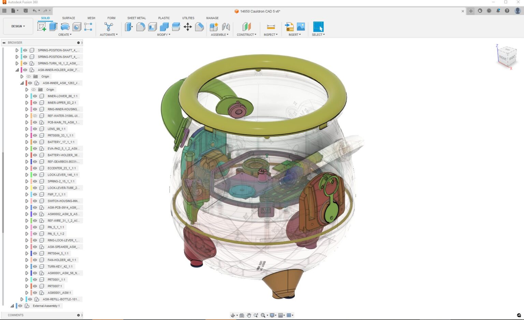
Task: Click the blue color bar beside PRT0044_5_1:1
Action: click(x=31, y=253)
